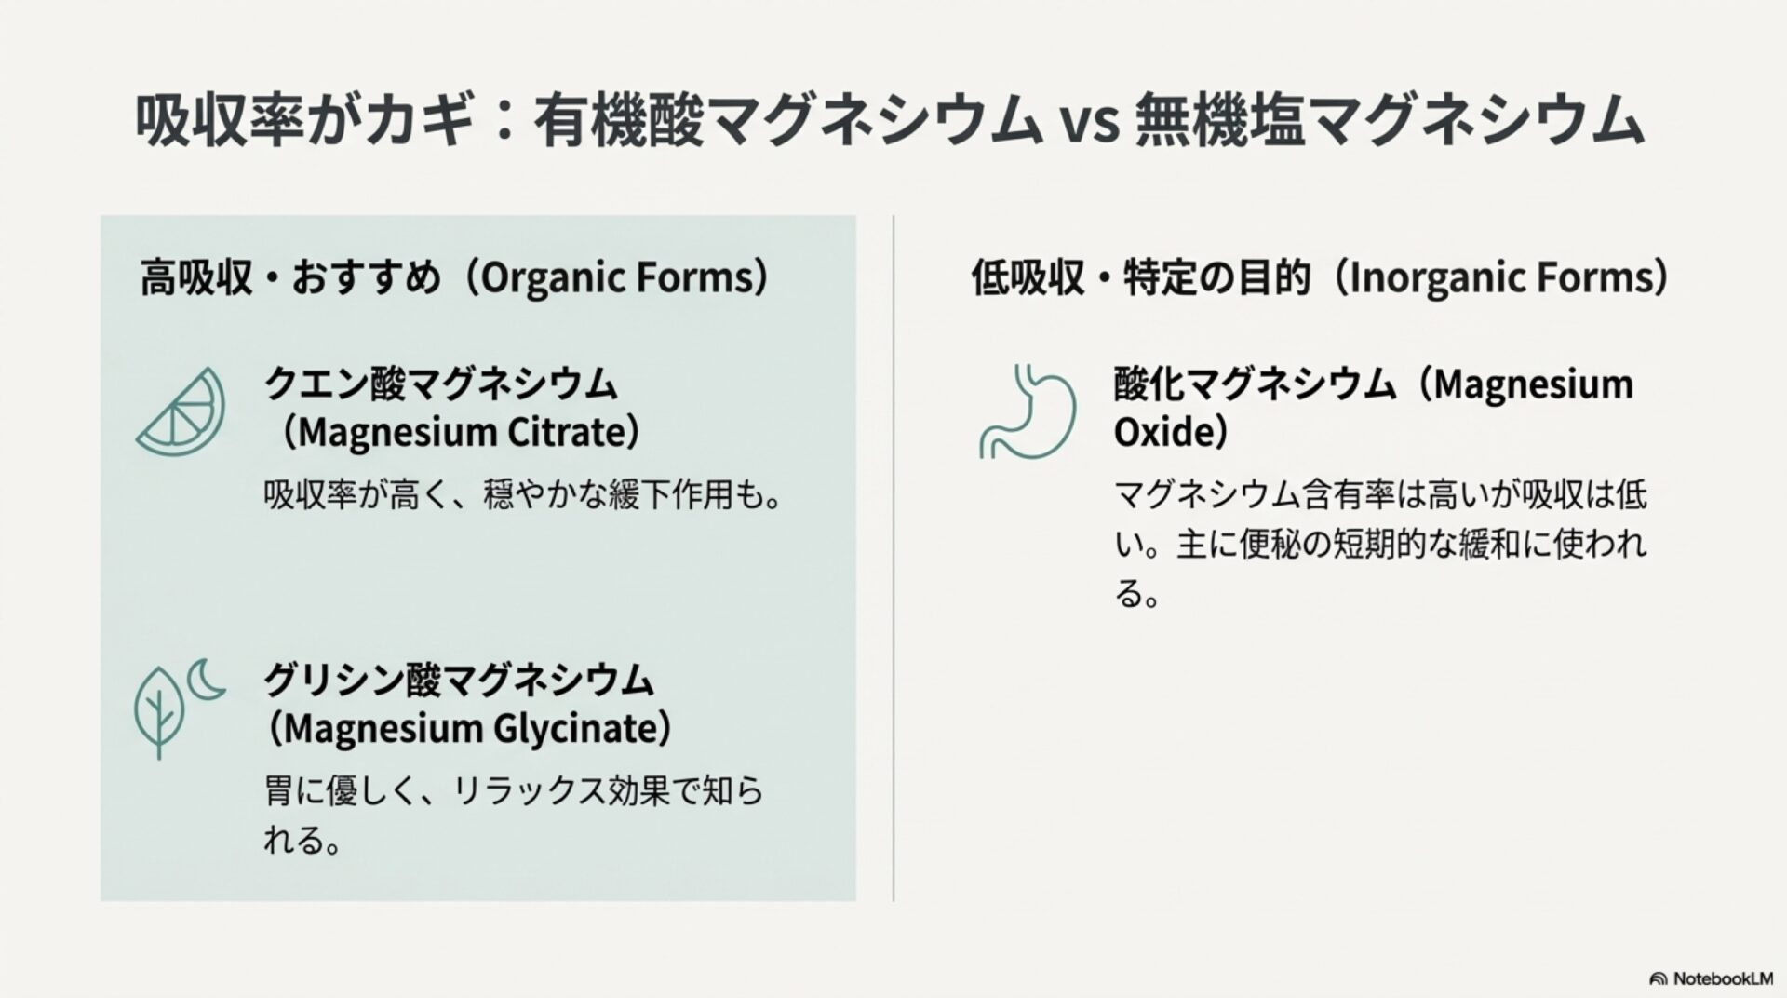Click the stomach icon for magnesium oxide

point(1028,411)
